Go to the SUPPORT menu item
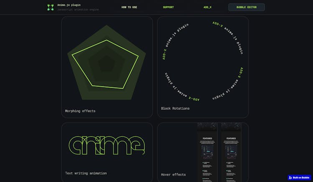313x182 pixels. tap(168, 7)
